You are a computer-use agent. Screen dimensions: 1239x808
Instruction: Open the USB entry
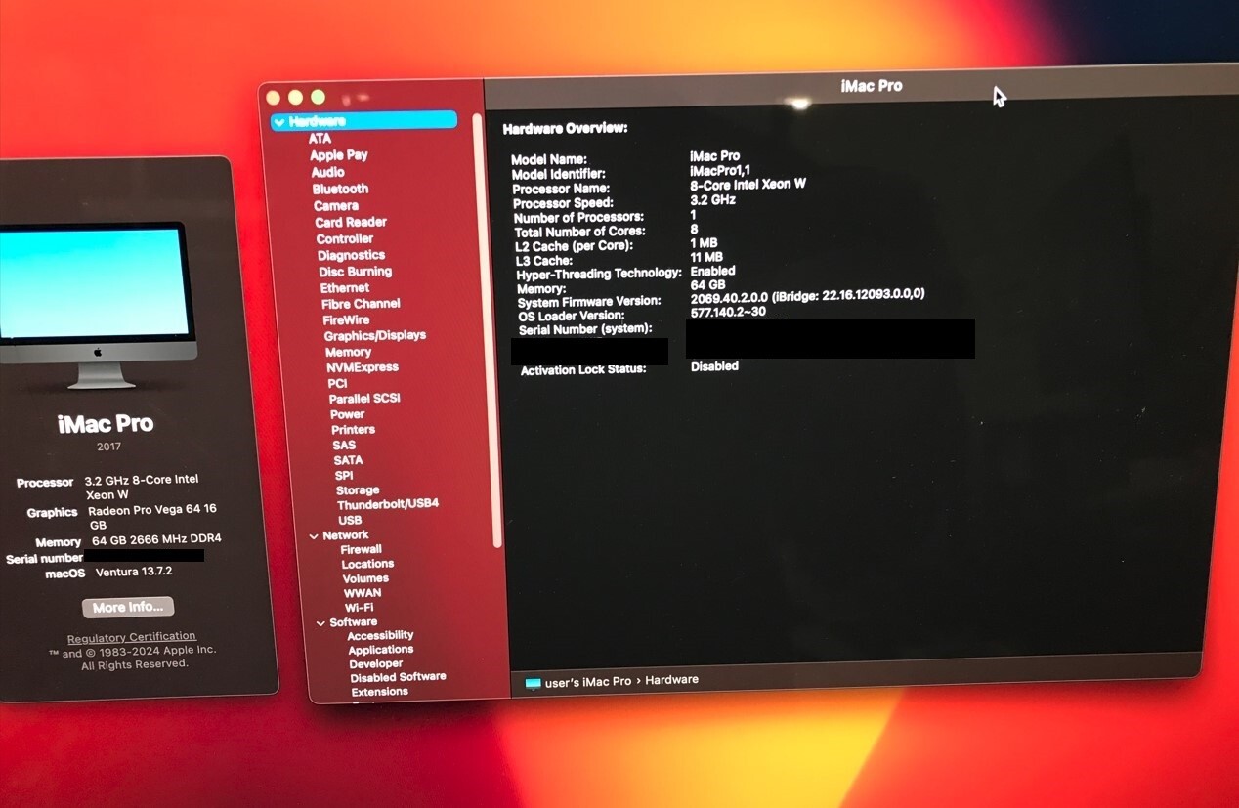pos(350,521)
